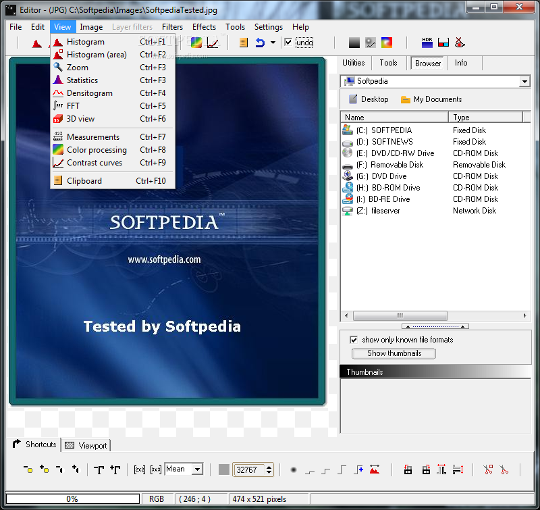The image size is (540, 510).
Task: Switch to the Info tab
Action: point(461,63)
